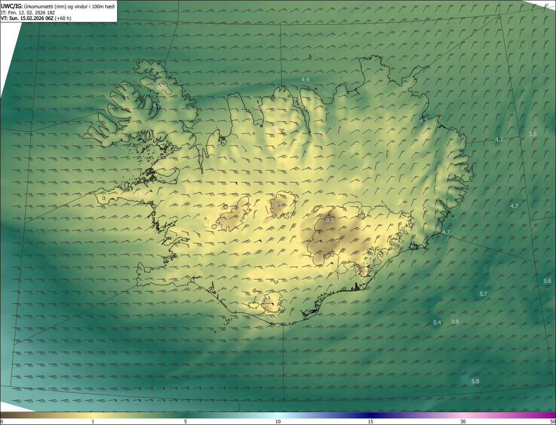The width and height of the screenshot is (556, 425).
Task: Select the 5.8 value label
Action: coord(475,382)
